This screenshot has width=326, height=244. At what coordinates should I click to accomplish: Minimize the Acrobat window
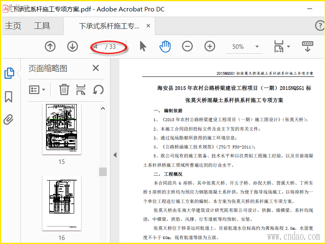tap(310, 9)
